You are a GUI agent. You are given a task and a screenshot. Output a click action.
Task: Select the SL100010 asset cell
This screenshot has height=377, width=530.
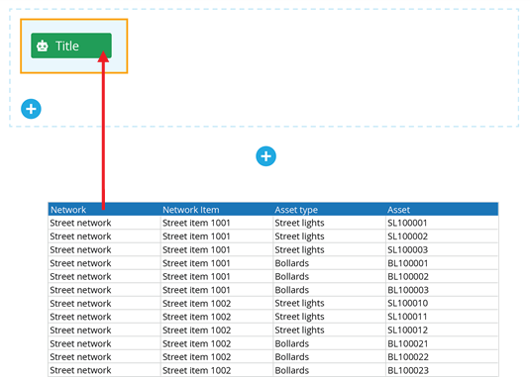(x=442, y=303)
